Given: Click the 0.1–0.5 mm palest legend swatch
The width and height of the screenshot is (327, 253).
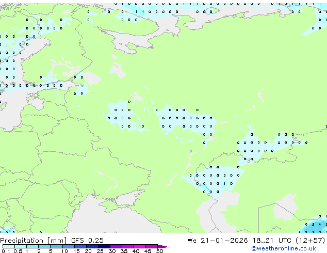Looking at the screenshot, I should pos(9,246).
